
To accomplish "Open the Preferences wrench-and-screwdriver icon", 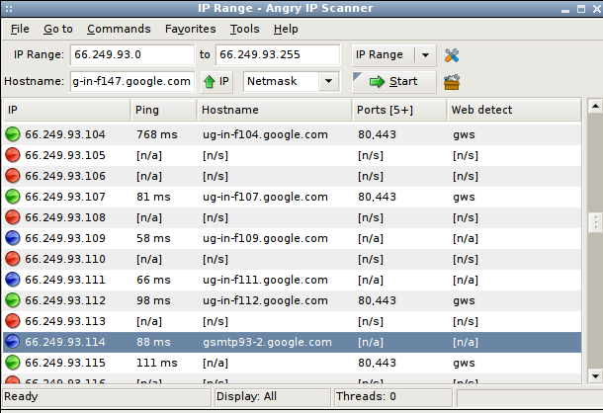I will [x=452, y=55].
